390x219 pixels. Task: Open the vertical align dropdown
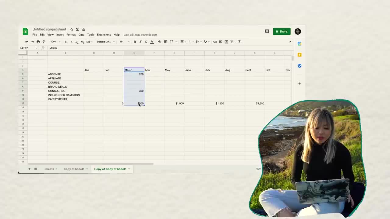191,42
